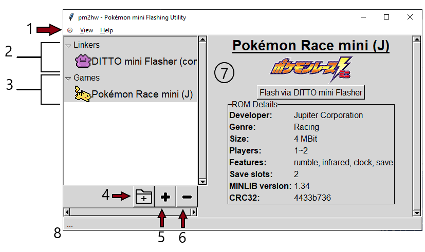Click the horizontal scroll right arrow

click(194, 212)
